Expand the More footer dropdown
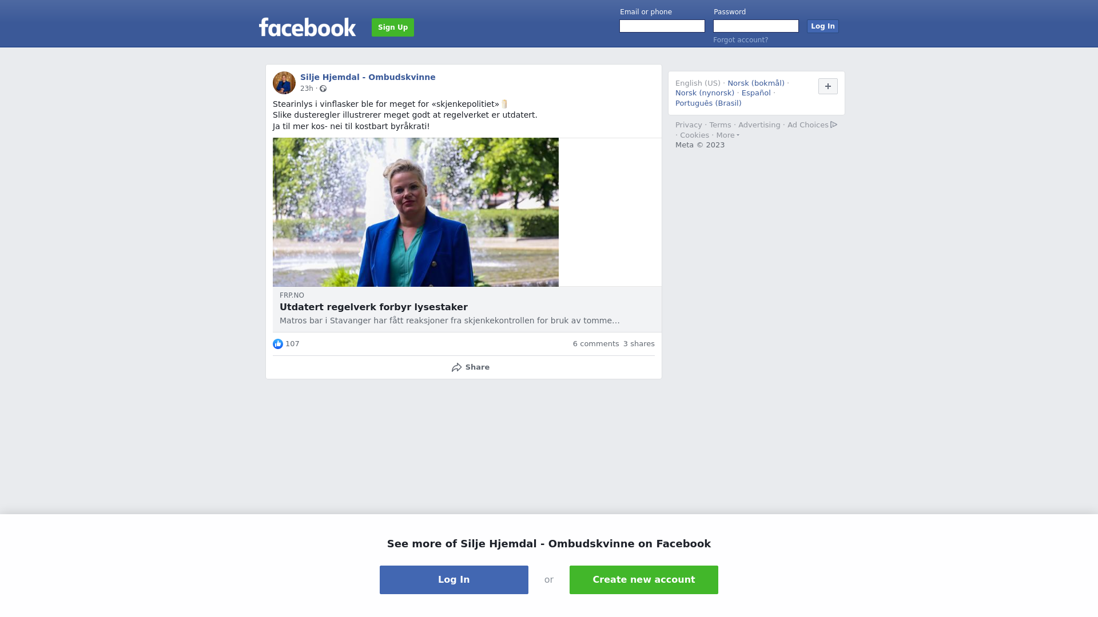 coord(728,135)
